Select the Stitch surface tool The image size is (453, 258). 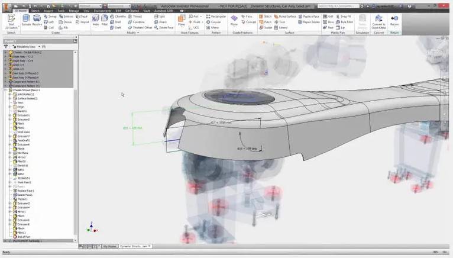coord(266,17)
